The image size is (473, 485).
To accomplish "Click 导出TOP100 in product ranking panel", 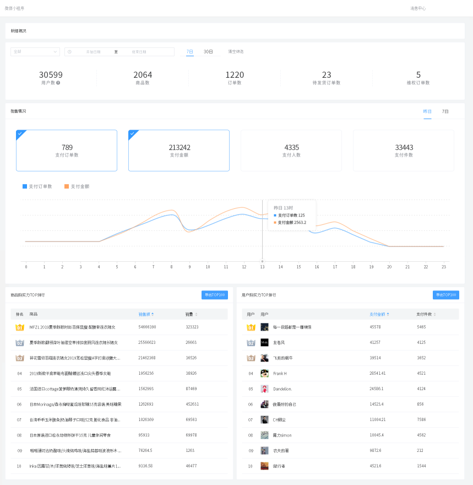I will 215,295.
